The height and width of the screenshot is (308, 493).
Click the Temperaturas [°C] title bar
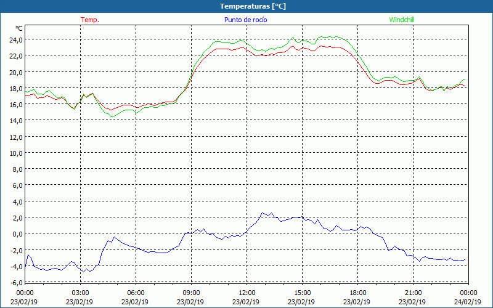coord(246,6)
